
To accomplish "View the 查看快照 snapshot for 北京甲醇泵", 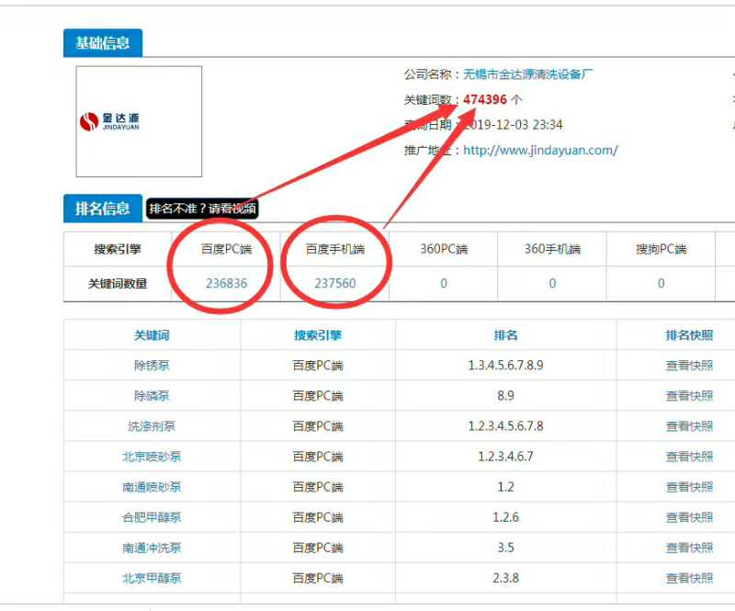I will tap(687, 578).
